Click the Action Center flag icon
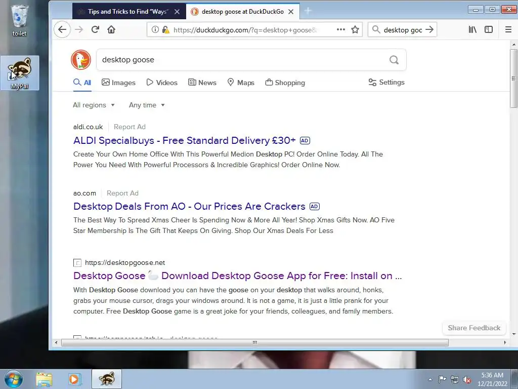 [x=442, y=379]
